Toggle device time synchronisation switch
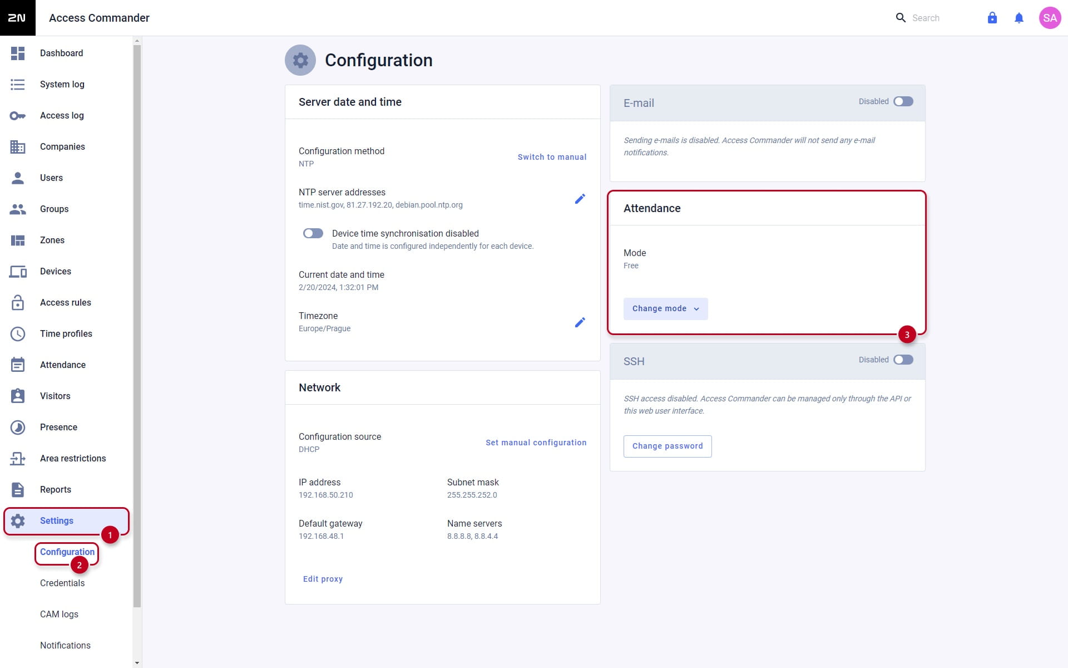Screen dimensions: 1068x668 tap(313, 233)
